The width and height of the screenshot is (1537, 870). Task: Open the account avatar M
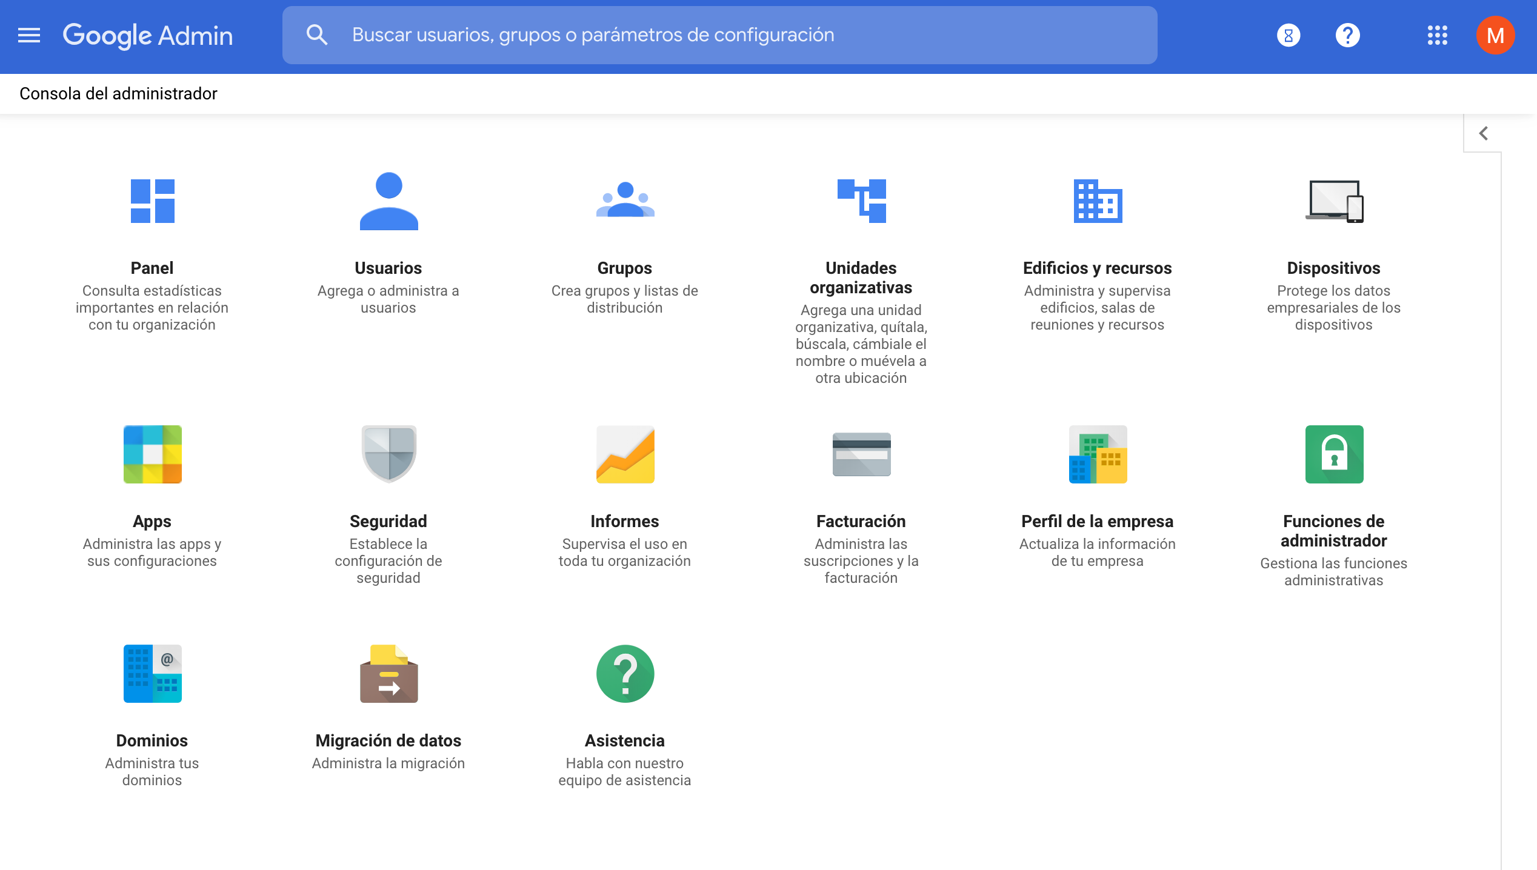[1495, 35]
